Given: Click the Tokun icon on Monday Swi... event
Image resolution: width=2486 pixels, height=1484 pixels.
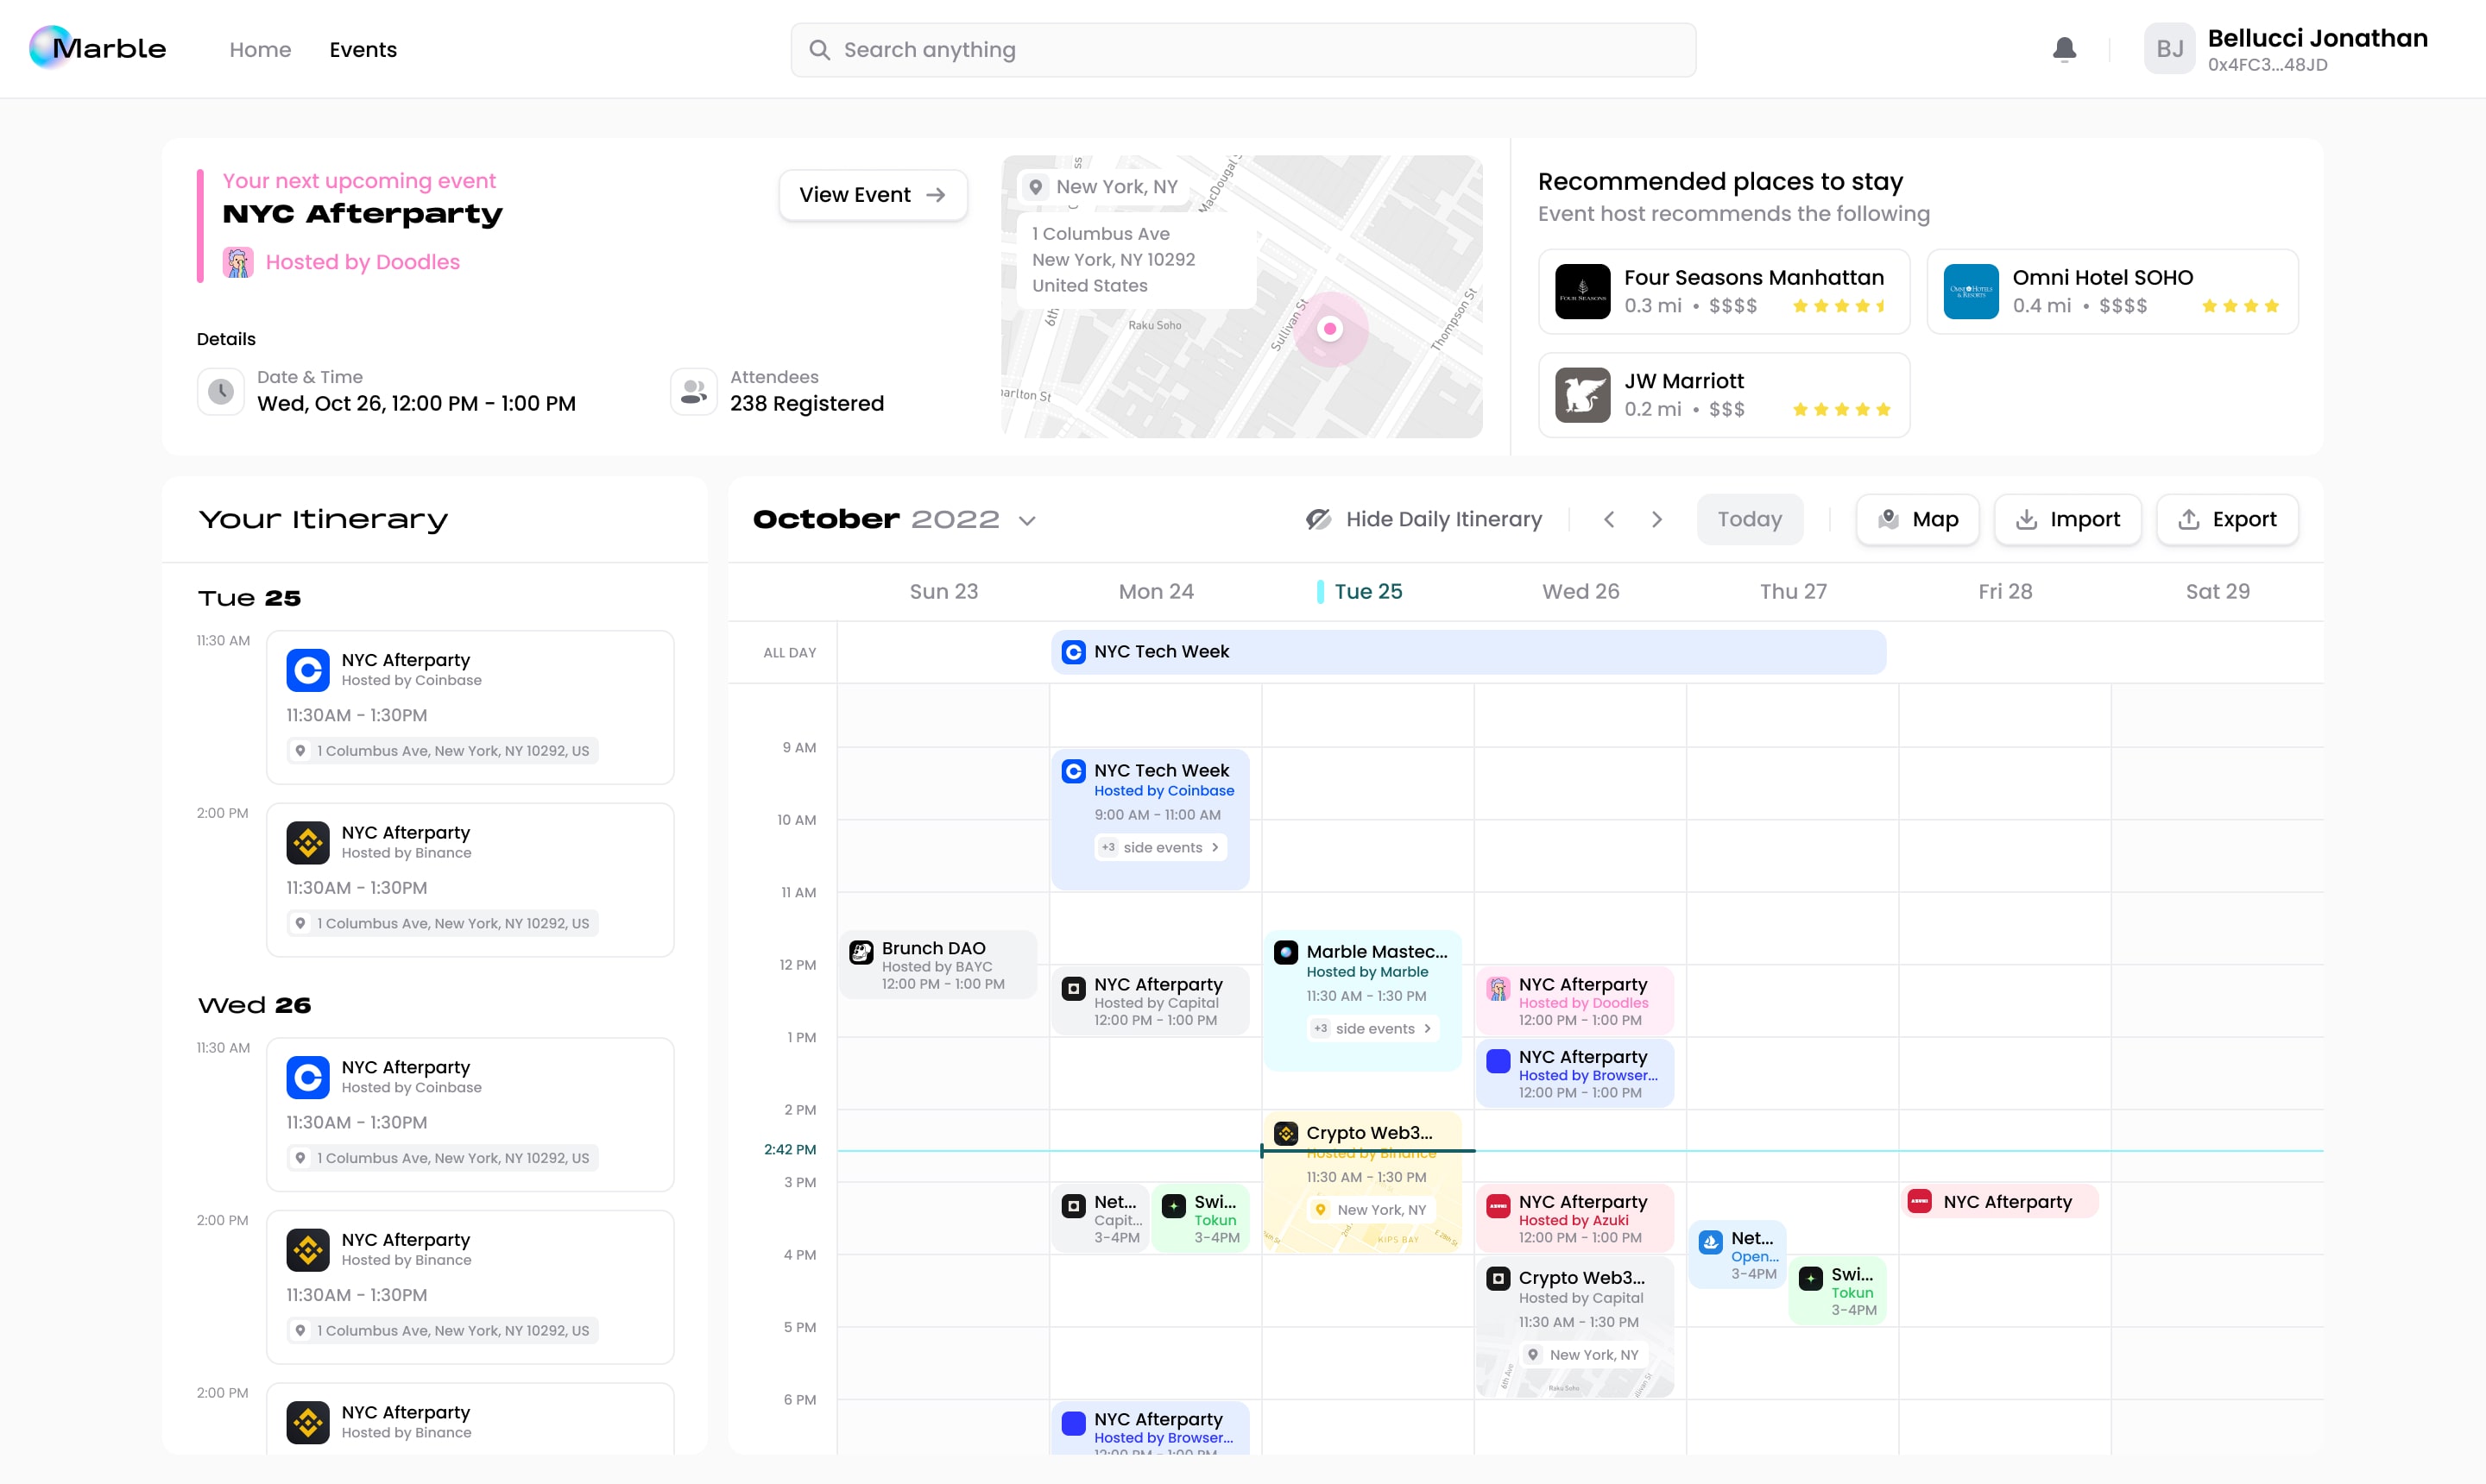Looking at the screenshot, I should [x=1173, y=1206].
